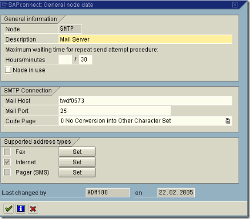Click the SMTP Connection group header

click(28, 91)
